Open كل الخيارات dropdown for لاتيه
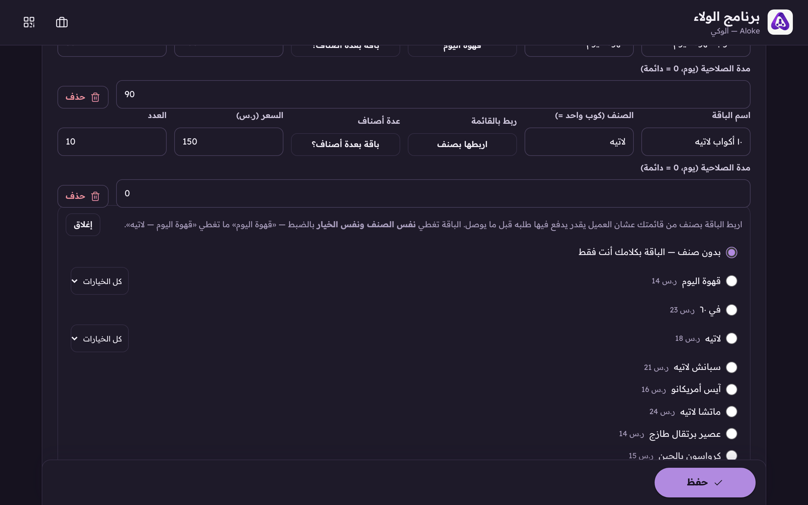This screenshot has width=808, height=505. (x=99, y=338)
